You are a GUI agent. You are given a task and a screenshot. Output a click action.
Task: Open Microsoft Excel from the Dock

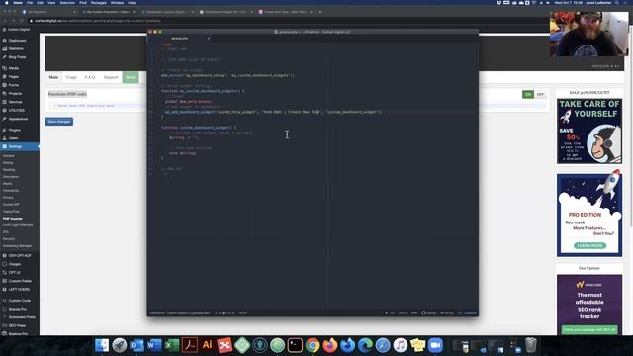(172, 345)
